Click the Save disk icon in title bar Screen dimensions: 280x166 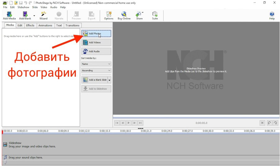click(x=21, y=3)
